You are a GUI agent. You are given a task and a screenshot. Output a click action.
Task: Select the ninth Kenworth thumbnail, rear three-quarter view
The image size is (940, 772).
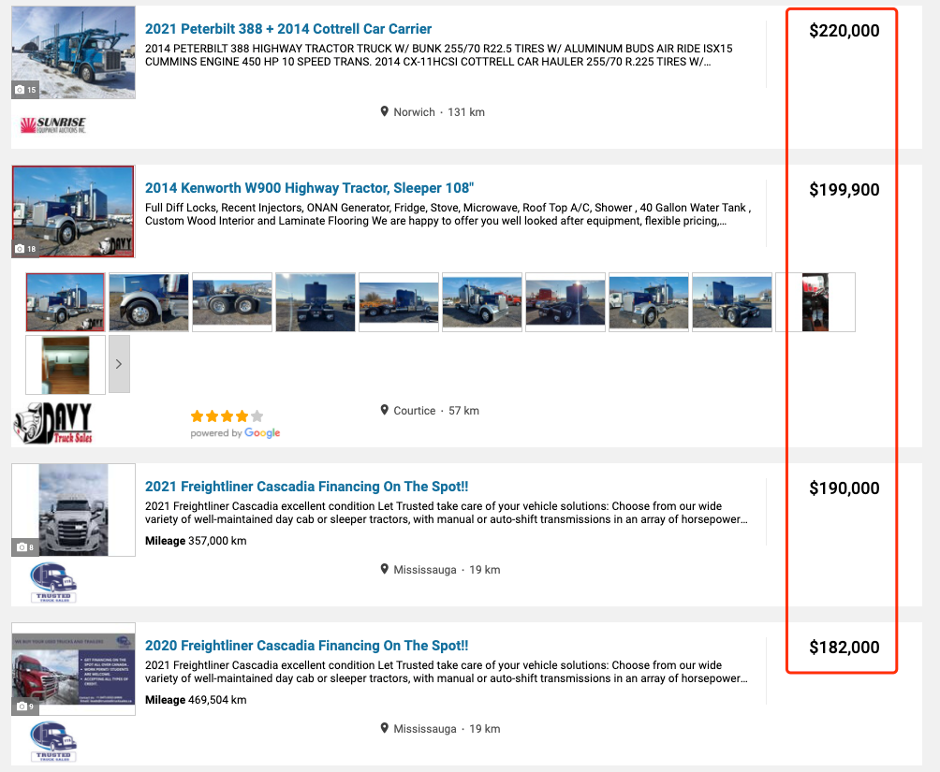[732, 302]
